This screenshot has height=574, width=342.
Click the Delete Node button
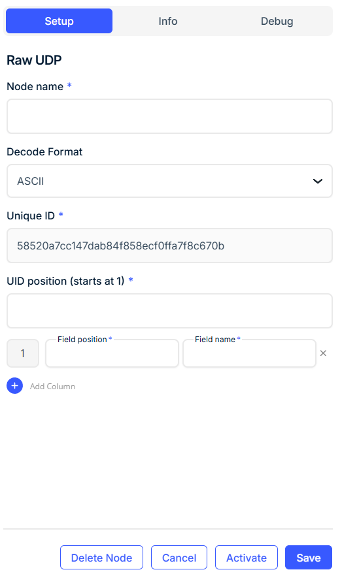click(x=101, y=558)
